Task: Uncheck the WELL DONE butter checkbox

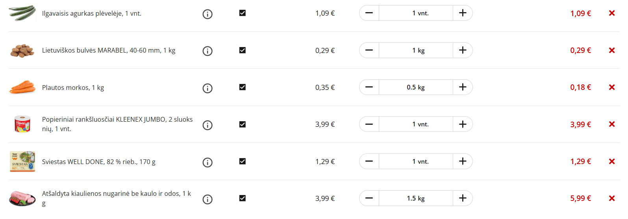Action: (243, 161)
